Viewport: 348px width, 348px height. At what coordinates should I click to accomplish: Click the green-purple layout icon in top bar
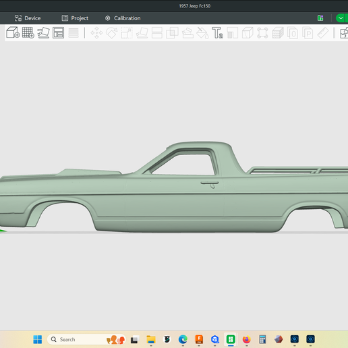pyautogui.click(x=320, y=18)
